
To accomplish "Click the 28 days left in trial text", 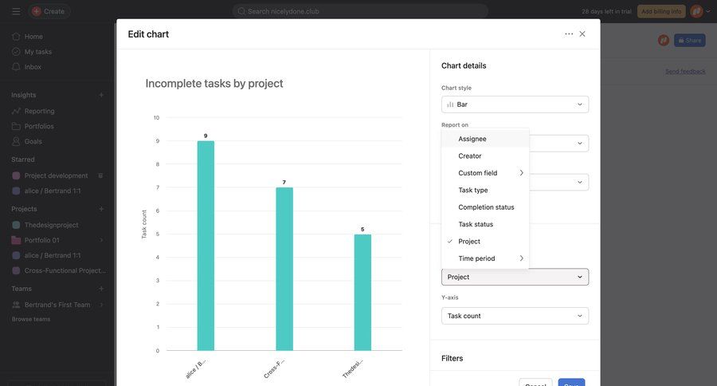I will click(606, 11).
